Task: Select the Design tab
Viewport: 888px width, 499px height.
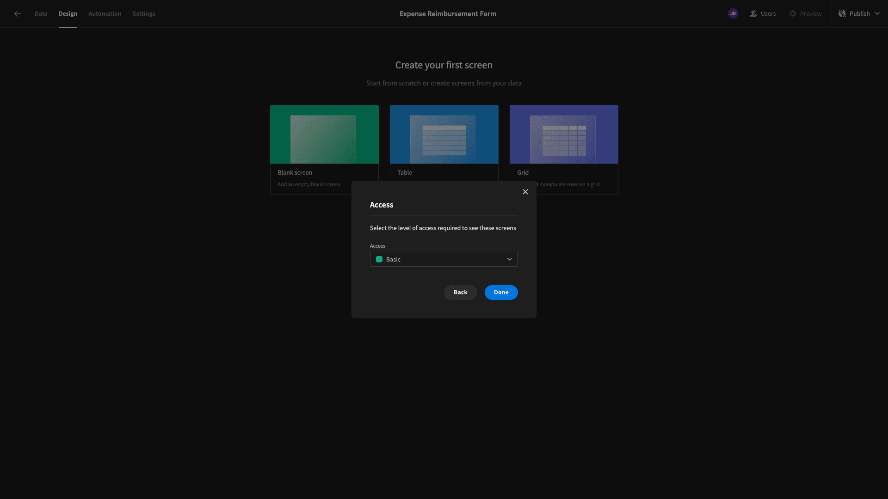Action: (68, 14)
